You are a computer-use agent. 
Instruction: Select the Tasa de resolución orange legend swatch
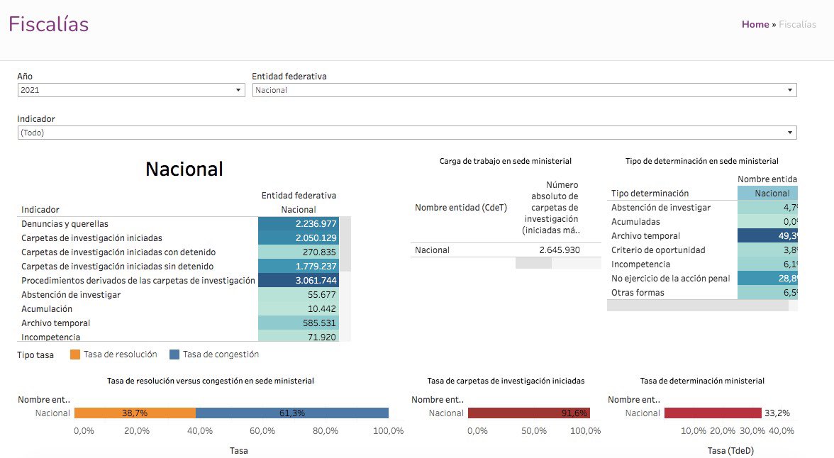point(75,354)
